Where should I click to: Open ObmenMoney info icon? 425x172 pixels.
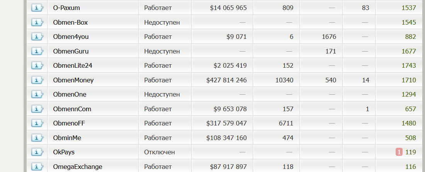(x=37, y=80)
